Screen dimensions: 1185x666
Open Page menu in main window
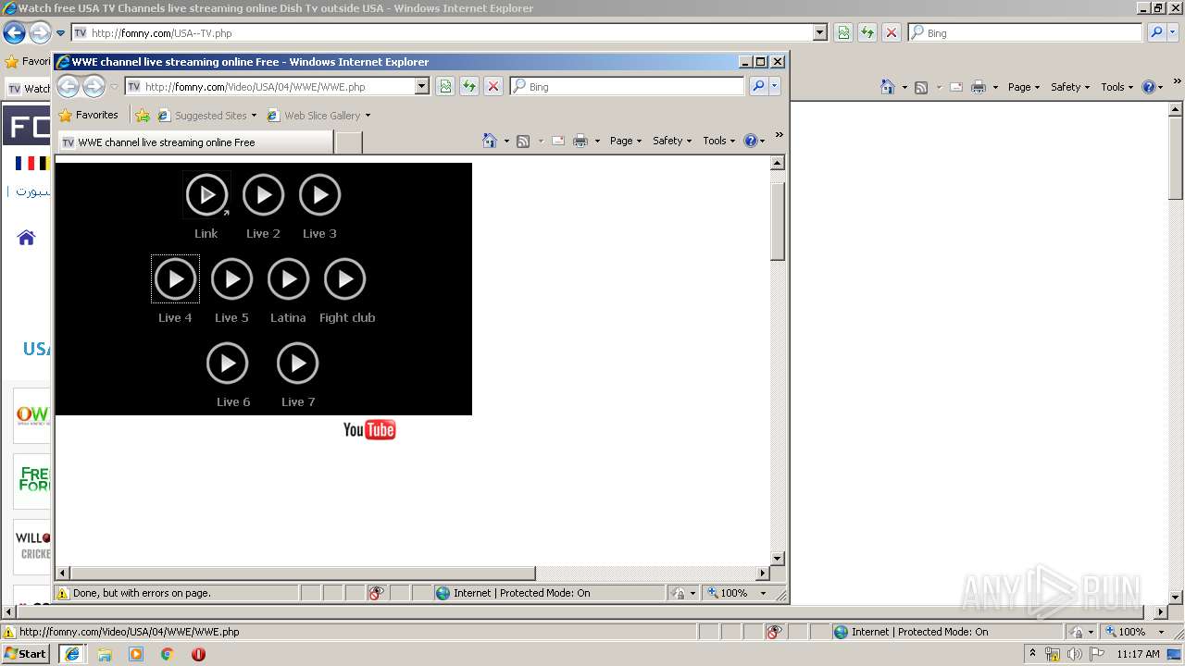pos(1024,87)
